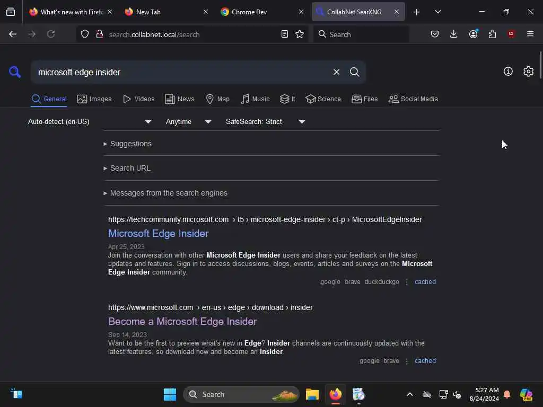This screenshot has width=543, height=407.
Task: Switch to Videos category tab
Action: point(139,99)
